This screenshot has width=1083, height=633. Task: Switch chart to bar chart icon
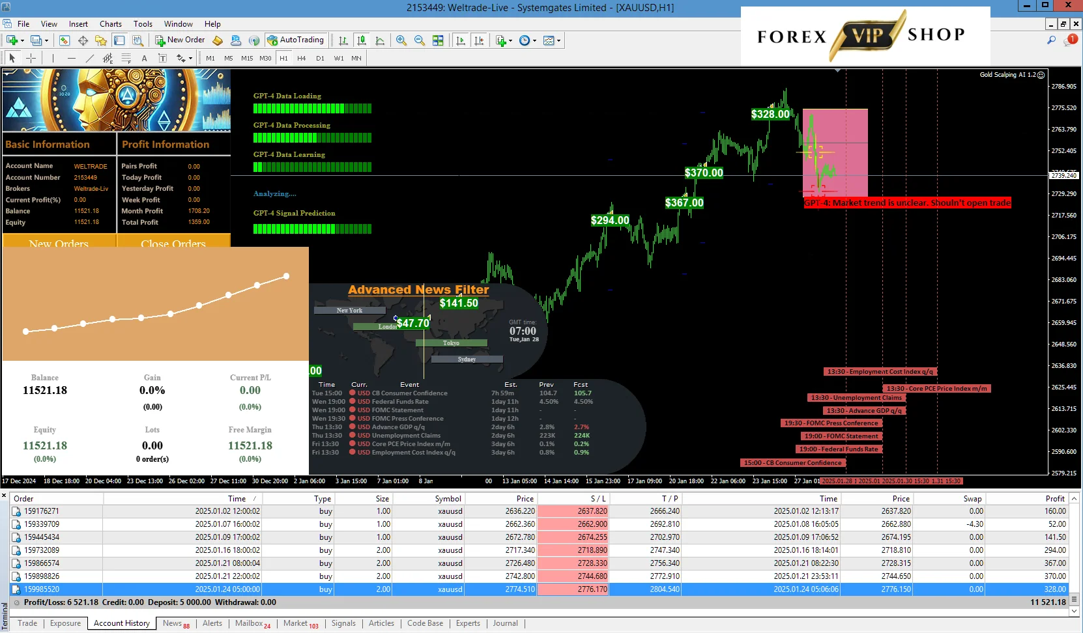[343, 40]
